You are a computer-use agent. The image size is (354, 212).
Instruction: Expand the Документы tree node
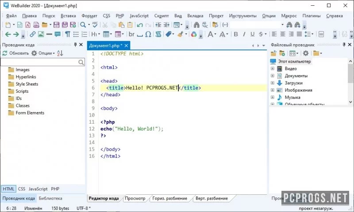273,76
